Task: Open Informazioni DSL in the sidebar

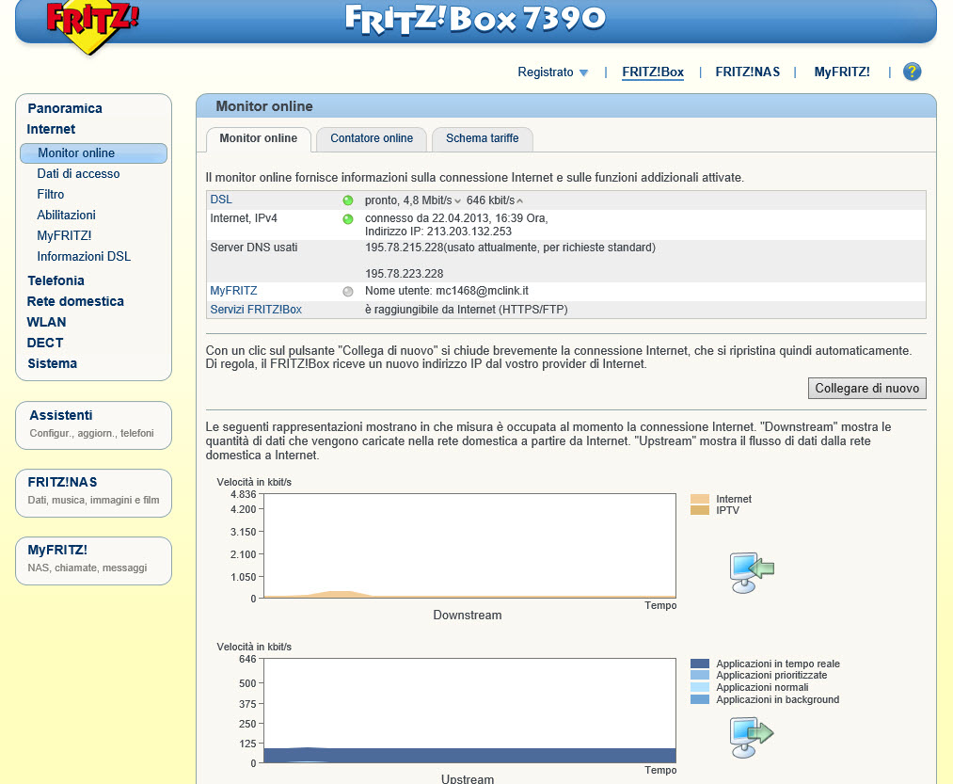Action: [x=84, y=257]
